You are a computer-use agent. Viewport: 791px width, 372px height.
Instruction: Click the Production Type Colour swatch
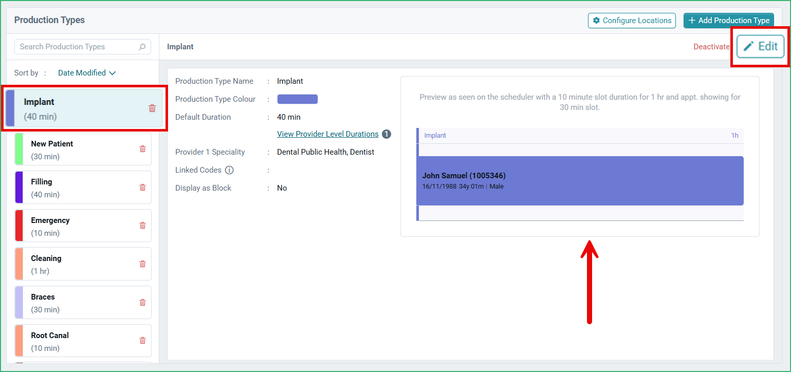coord(298,99)
